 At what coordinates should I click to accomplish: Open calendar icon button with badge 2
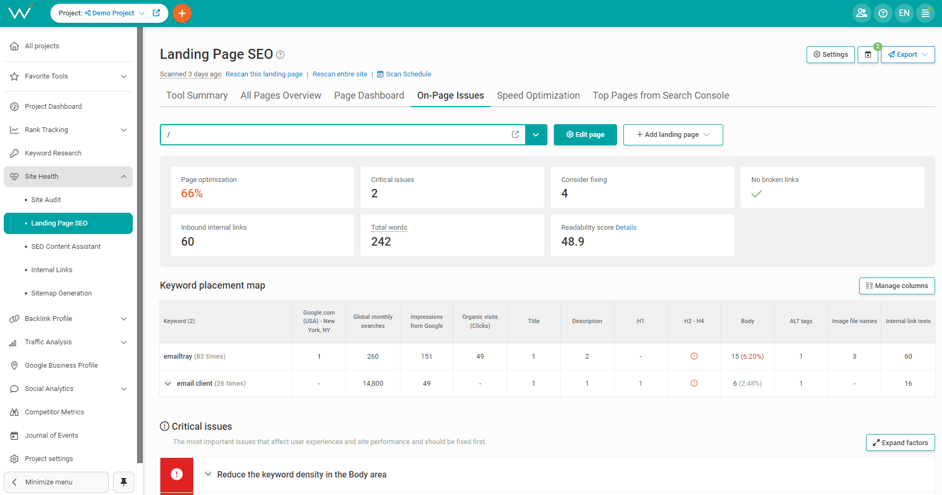pyautogui.click(x=868, y=55)
